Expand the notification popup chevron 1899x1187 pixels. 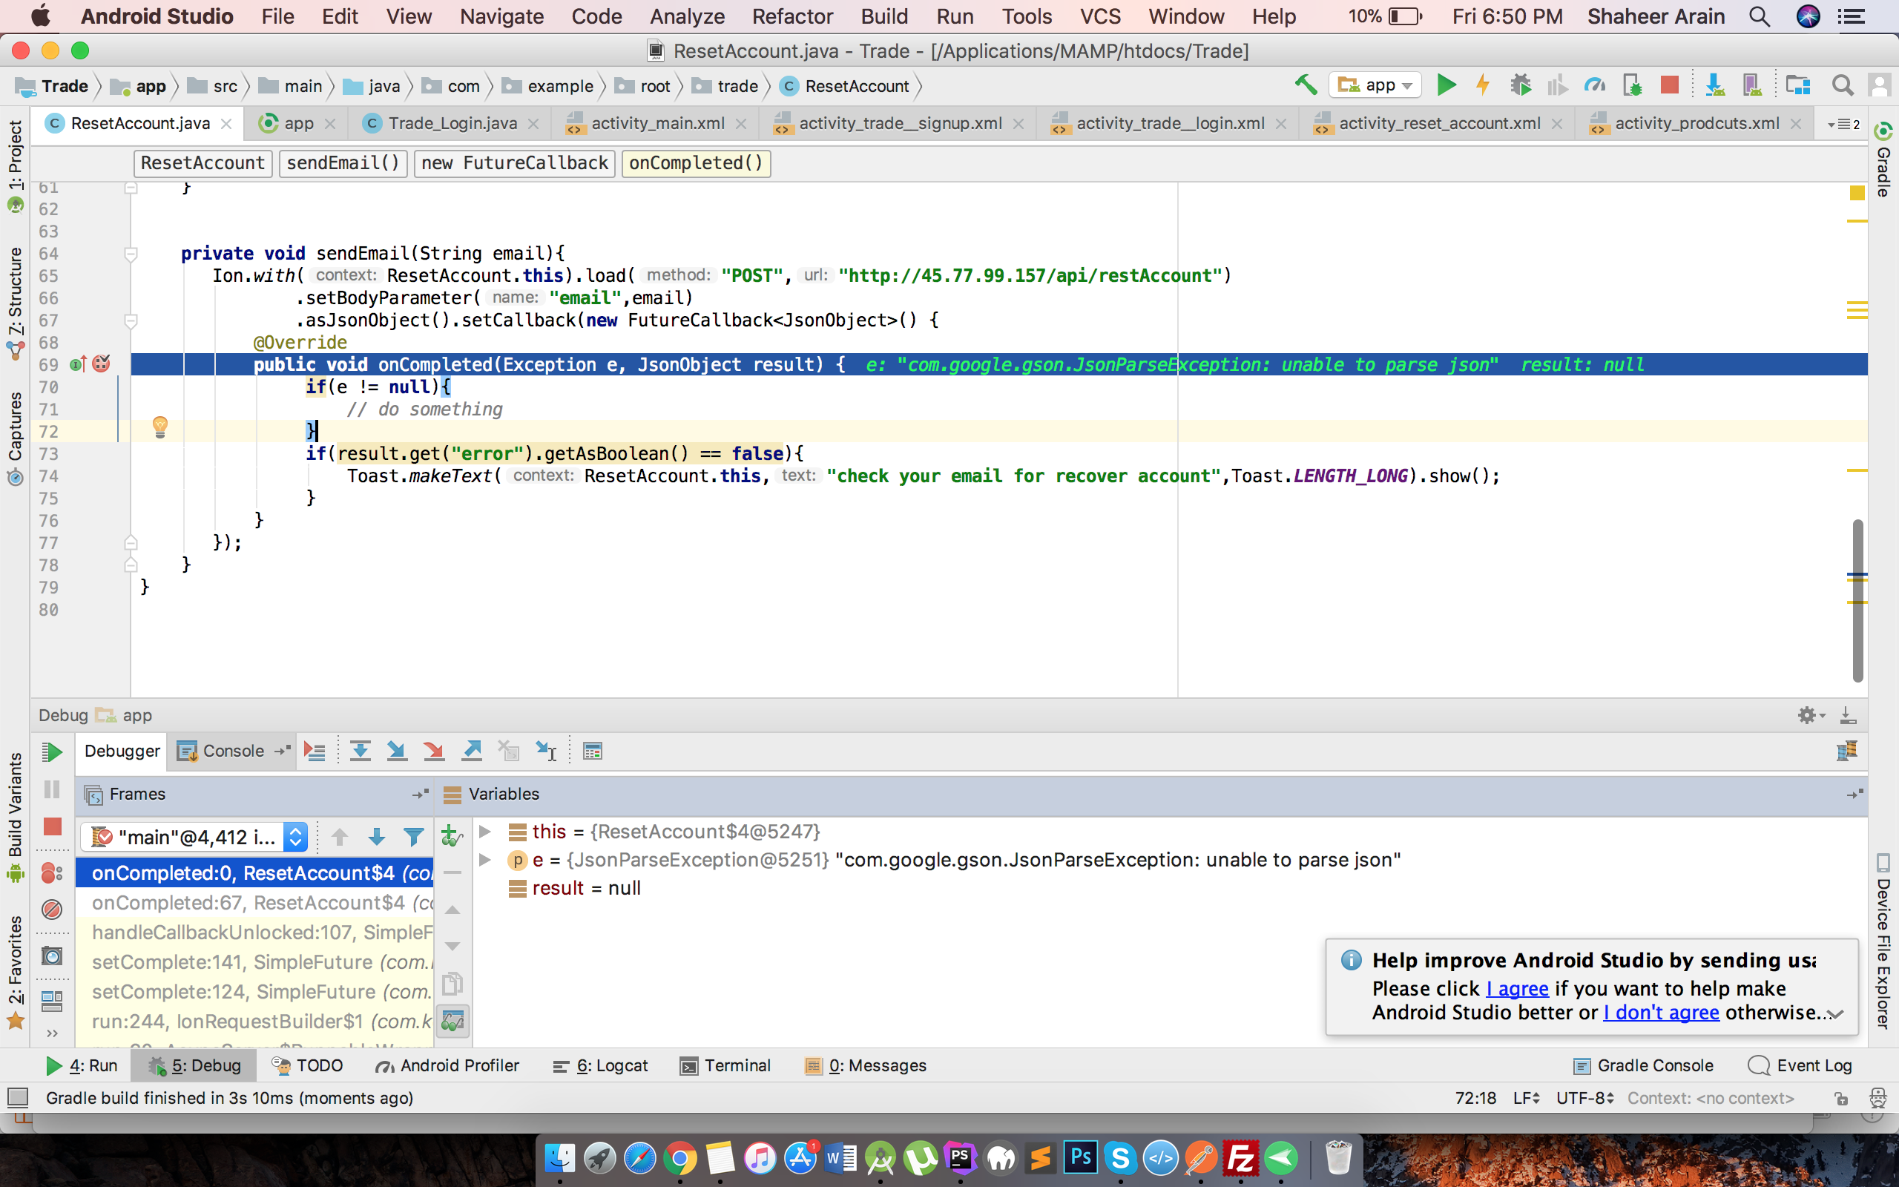(1835, 1013)
